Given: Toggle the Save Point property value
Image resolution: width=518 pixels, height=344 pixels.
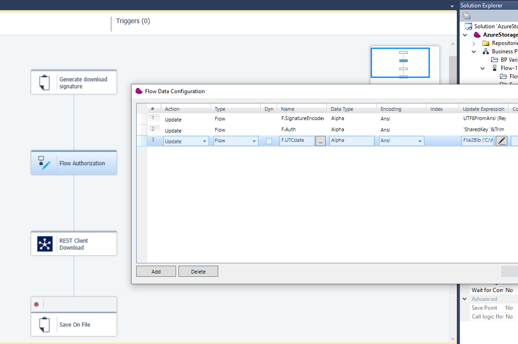Looking at the screenshot, I should [x=509, y=307].
